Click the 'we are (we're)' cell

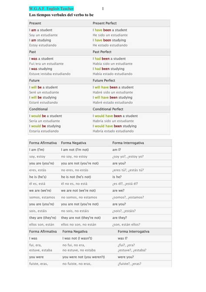click(x=40, y=190)
